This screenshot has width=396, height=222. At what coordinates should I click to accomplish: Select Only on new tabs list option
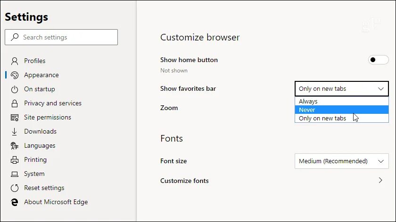(341, 118)
